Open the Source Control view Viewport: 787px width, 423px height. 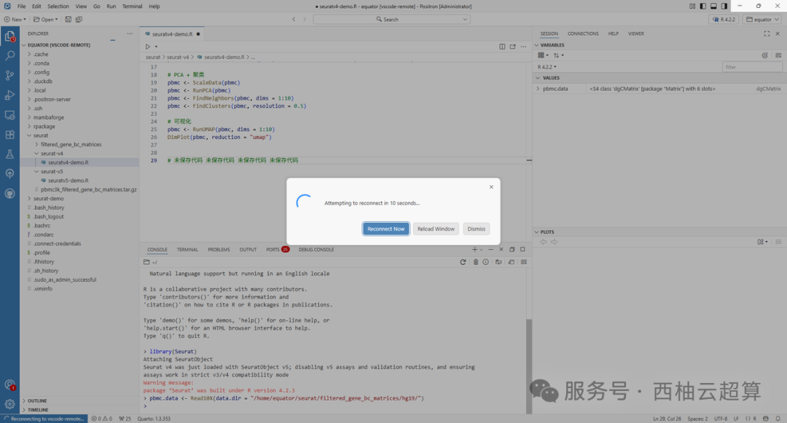pyautogui.click(x=9, y=75)
